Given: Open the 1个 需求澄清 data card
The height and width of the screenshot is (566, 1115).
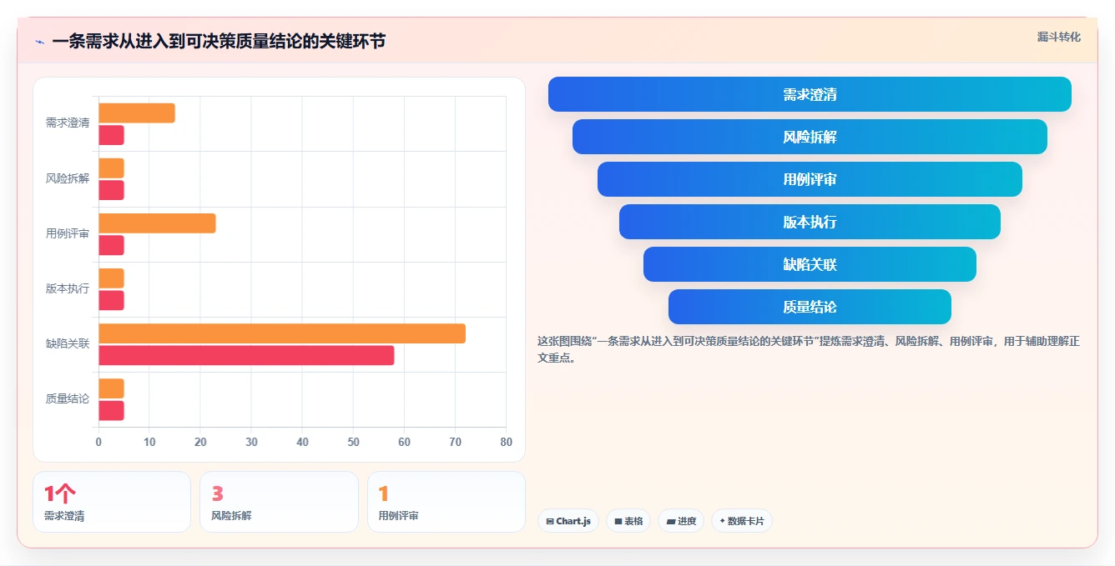Looking at the screenshot, I should [x=112, y=502].
